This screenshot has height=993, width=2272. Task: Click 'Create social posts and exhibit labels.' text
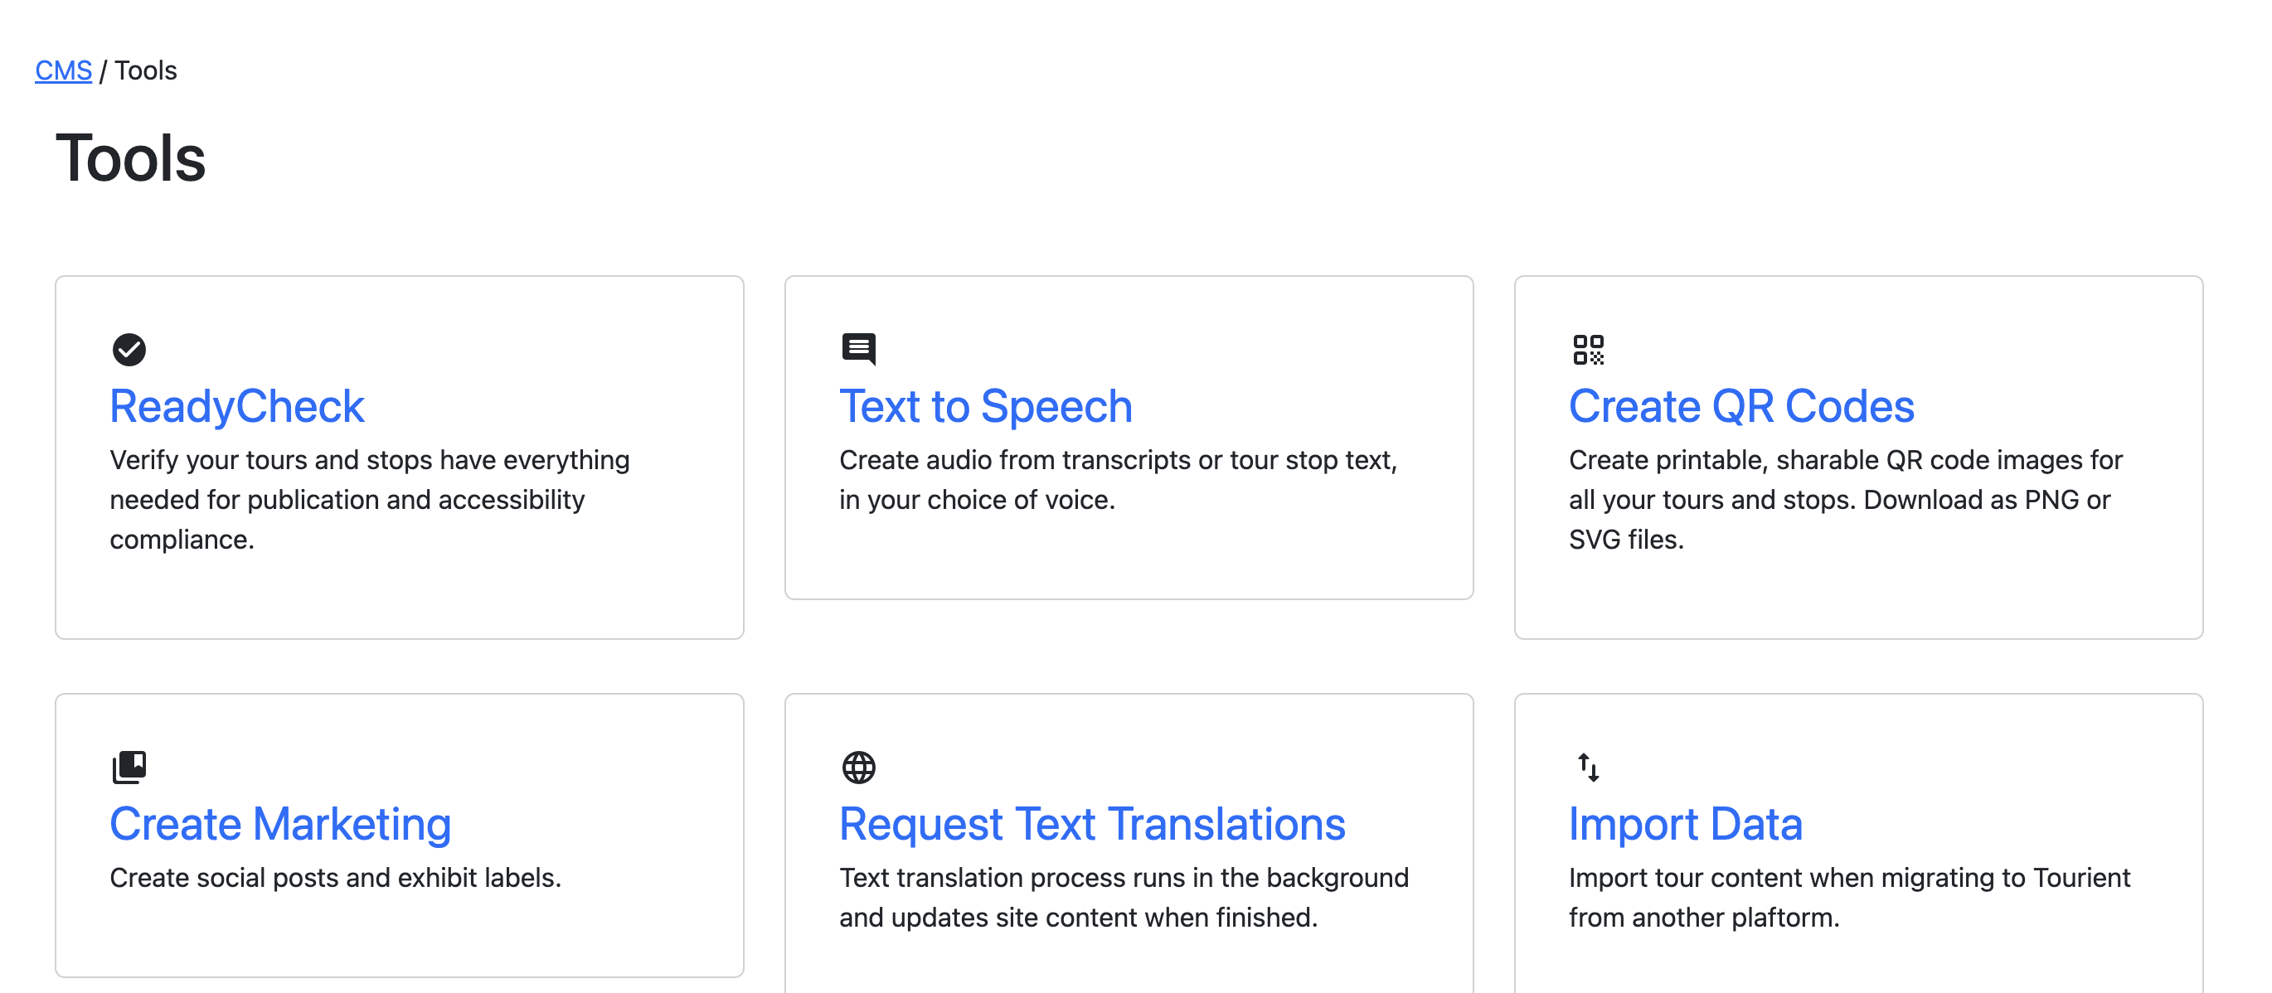[x=335, y=879]
